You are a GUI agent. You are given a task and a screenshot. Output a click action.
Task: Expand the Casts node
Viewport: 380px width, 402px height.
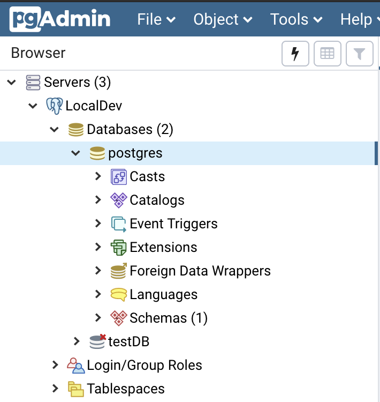(x=98, y=176)
